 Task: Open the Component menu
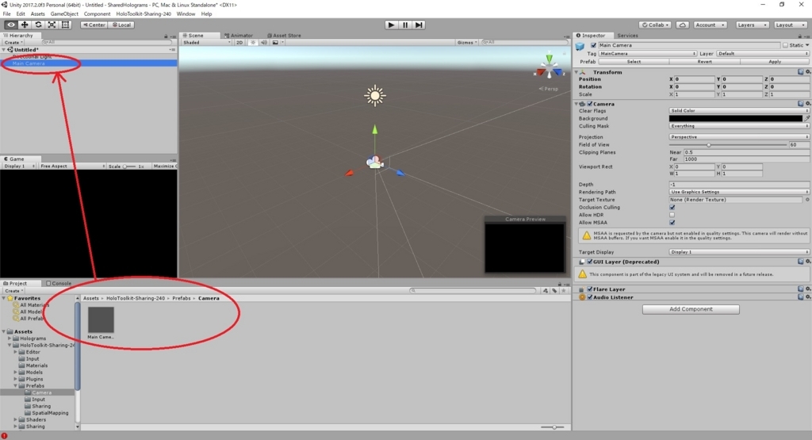click(x=97, y=14)
